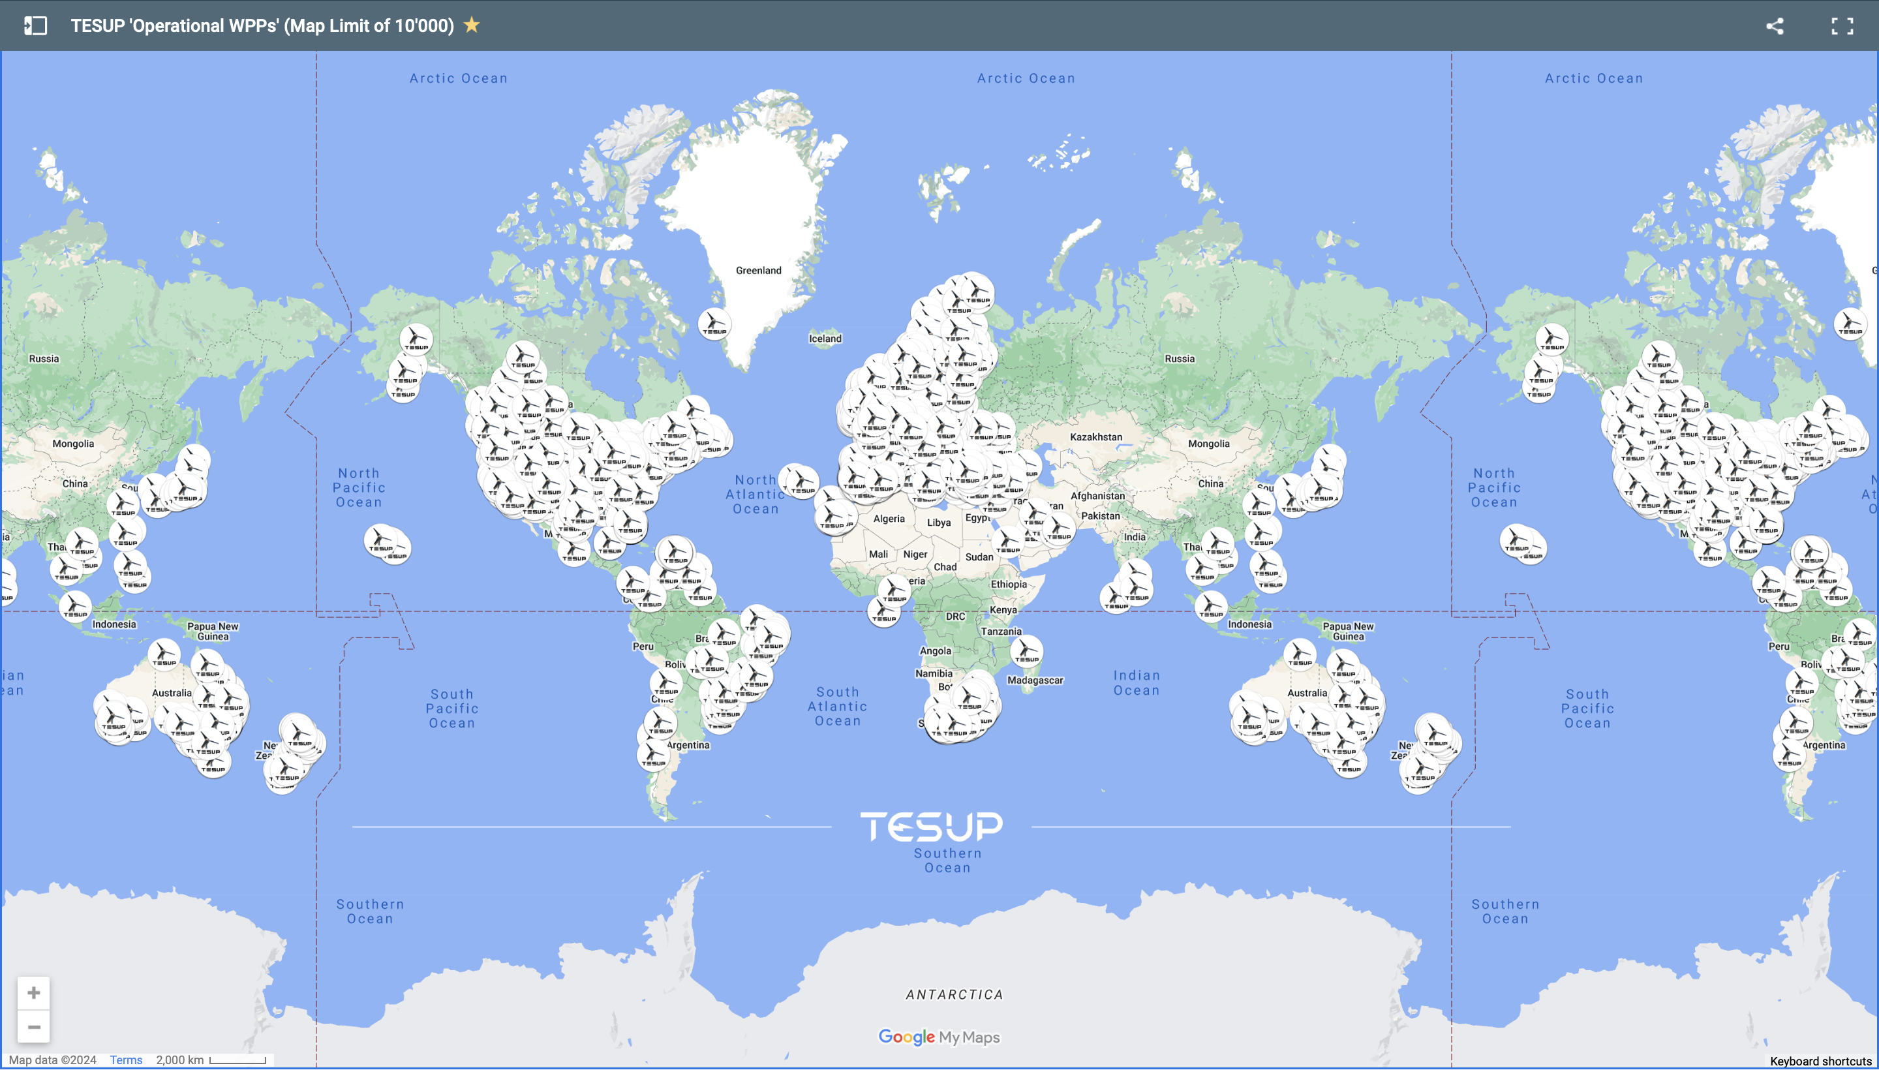Zoom out with the minus button

pyautogui.click(x=34, y=1027)
